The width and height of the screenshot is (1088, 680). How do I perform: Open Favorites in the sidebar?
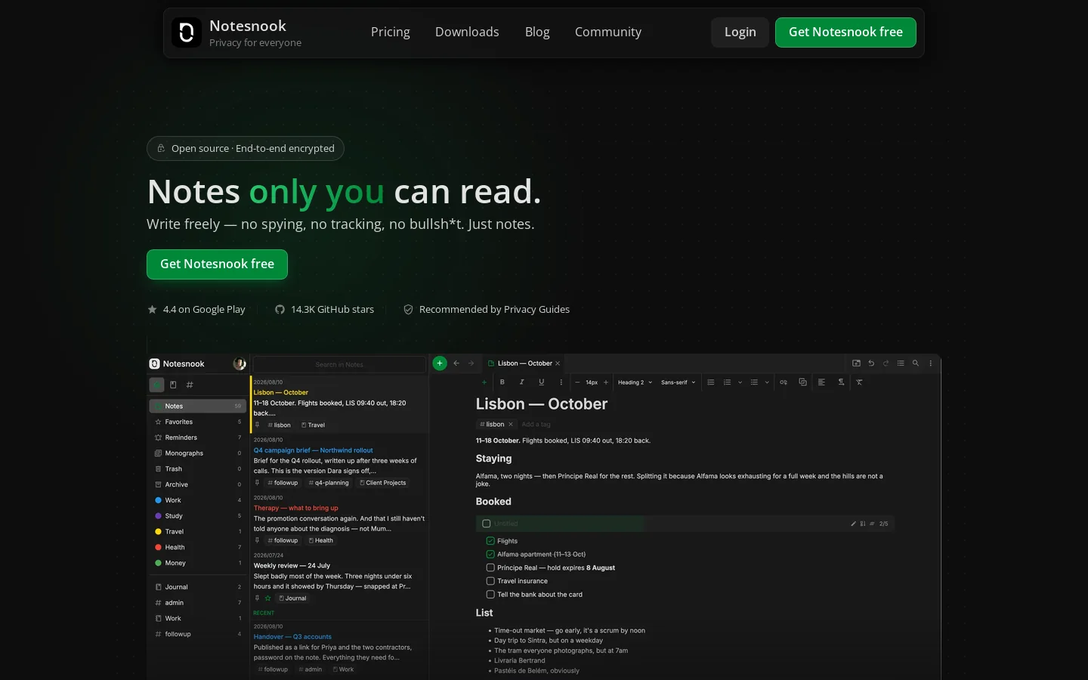click(198, 422)
